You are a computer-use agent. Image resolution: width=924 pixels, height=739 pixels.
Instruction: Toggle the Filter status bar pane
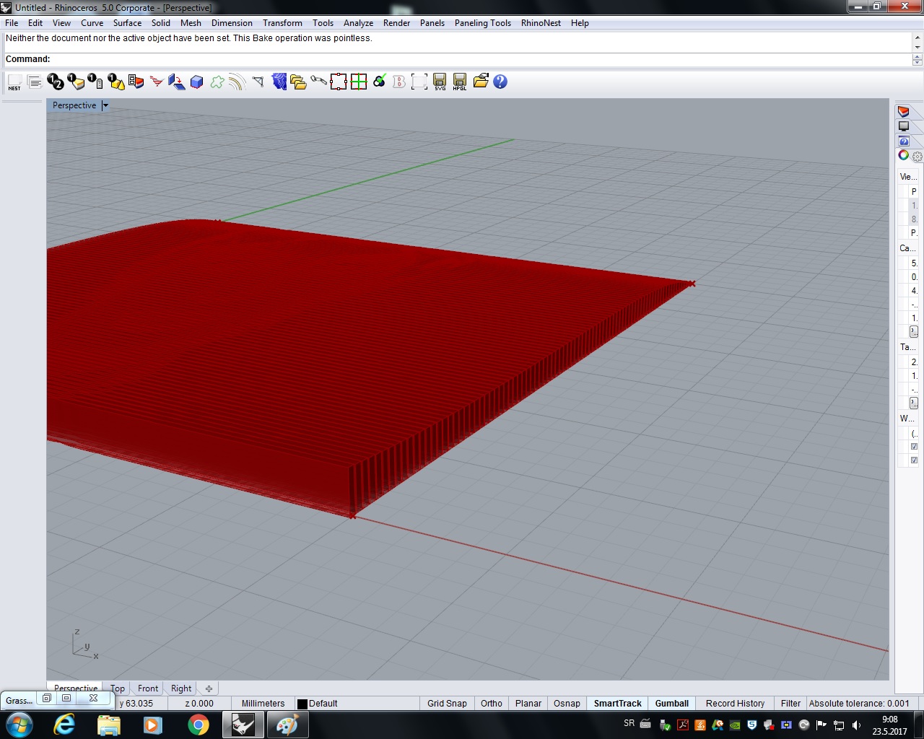790,704
